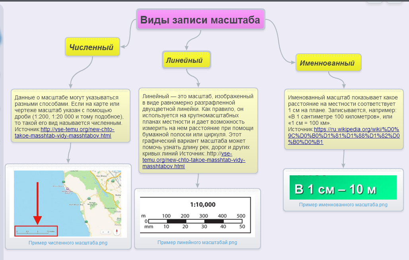Open the vse-temu.org link in the Линейный description
Screen dimensions: 409x260
(193, 160)
